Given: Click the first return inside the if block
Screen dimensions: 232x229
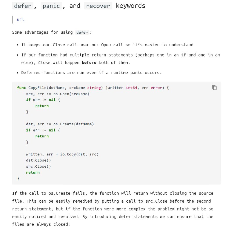Looking at the screenshot, I should point(42,106).
